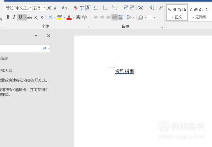The width and height of the screenshot is (212, 147).
Task: Open bullet library dropdown arrow
Action: [x=100, y=8]
